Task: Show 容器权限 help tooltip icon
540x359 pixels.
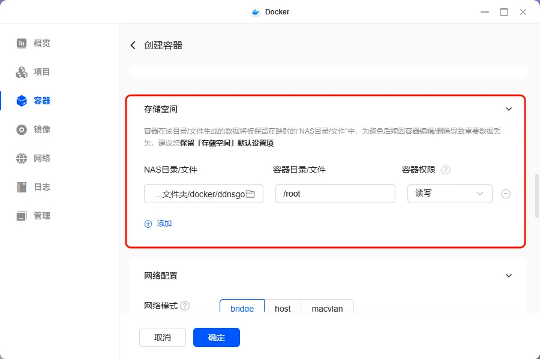Action: point(445,170)
